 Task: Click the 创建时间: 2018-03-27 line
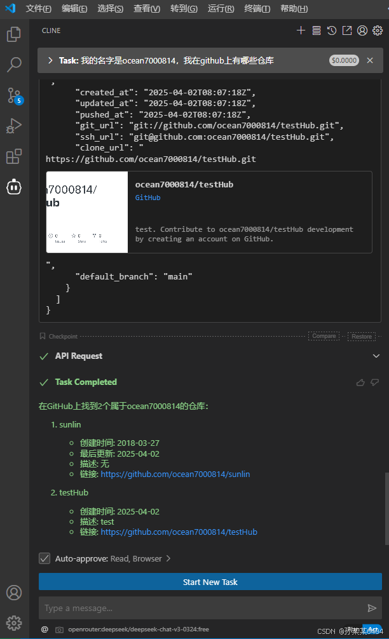119,443
